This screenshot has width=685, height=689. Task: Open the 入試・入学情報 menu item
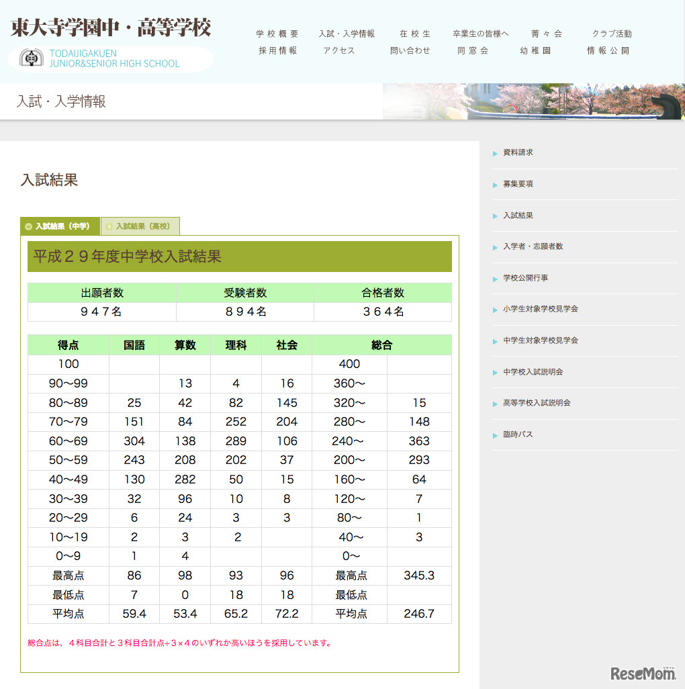click(347, 33)
